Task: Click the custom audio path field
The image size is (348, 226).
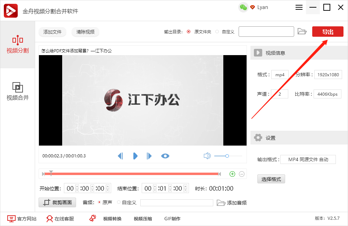Action: (177, 203)
